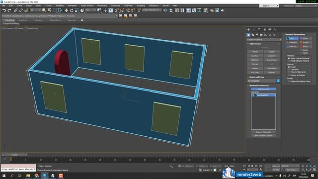Select the Result display radio button
This screenshot has height=179, width=318.
pos(289,67)
